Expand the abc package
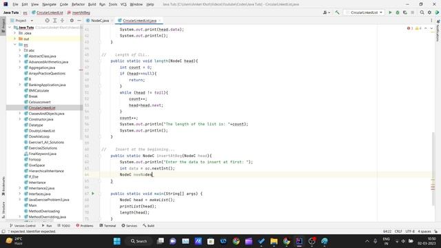The height and width of the screenshot is (248, 441). tap(20, 50)
